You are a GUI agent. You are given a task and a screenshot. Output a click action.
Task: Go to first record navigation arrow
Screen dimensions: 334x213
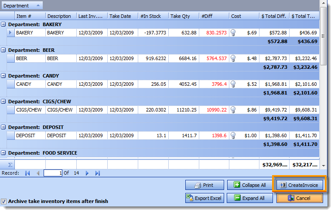(x=27, y=173)
